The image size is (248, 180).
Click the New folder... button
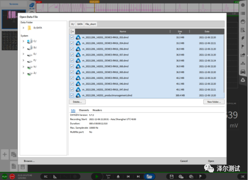point(214,102)
